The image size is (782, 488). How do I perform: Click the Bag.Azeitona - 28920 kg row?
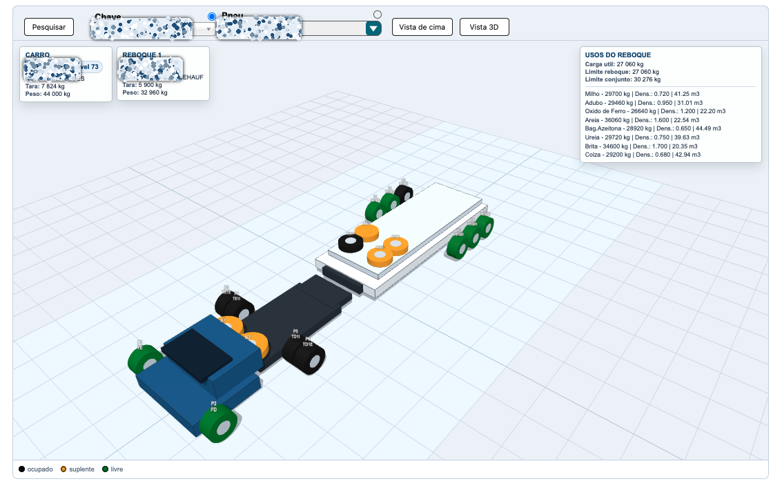click(654, 128)
